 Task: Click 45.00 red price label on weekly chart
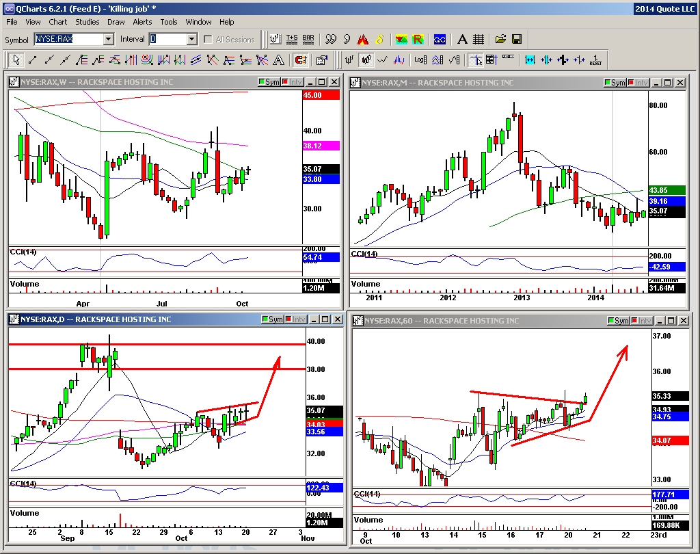(321, 95)
